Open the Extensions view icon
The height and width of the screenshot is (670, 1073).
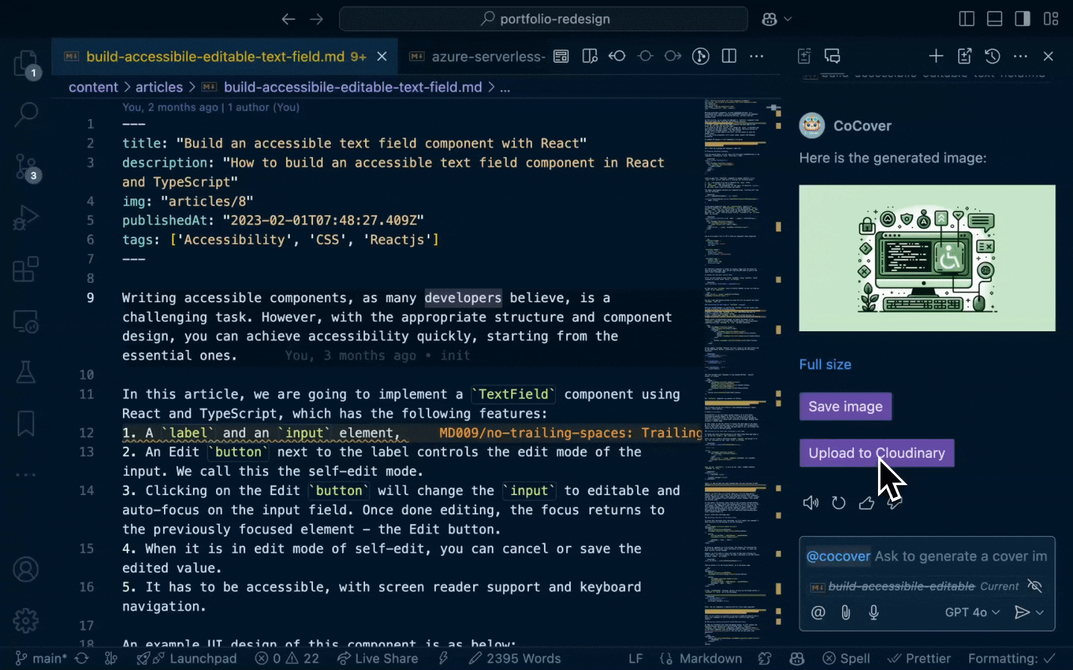click(25, 270)
